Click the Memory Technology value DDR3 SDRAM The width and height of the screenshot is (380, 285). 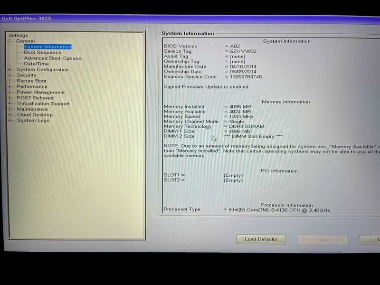tap(247, 126)
